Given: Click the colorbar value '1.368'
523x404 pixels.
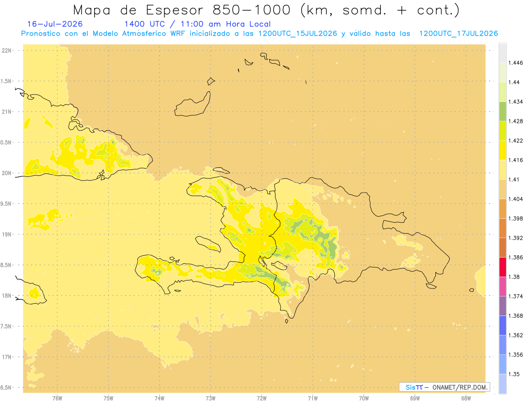Looking at the screenshot, I should click(516, 316).
